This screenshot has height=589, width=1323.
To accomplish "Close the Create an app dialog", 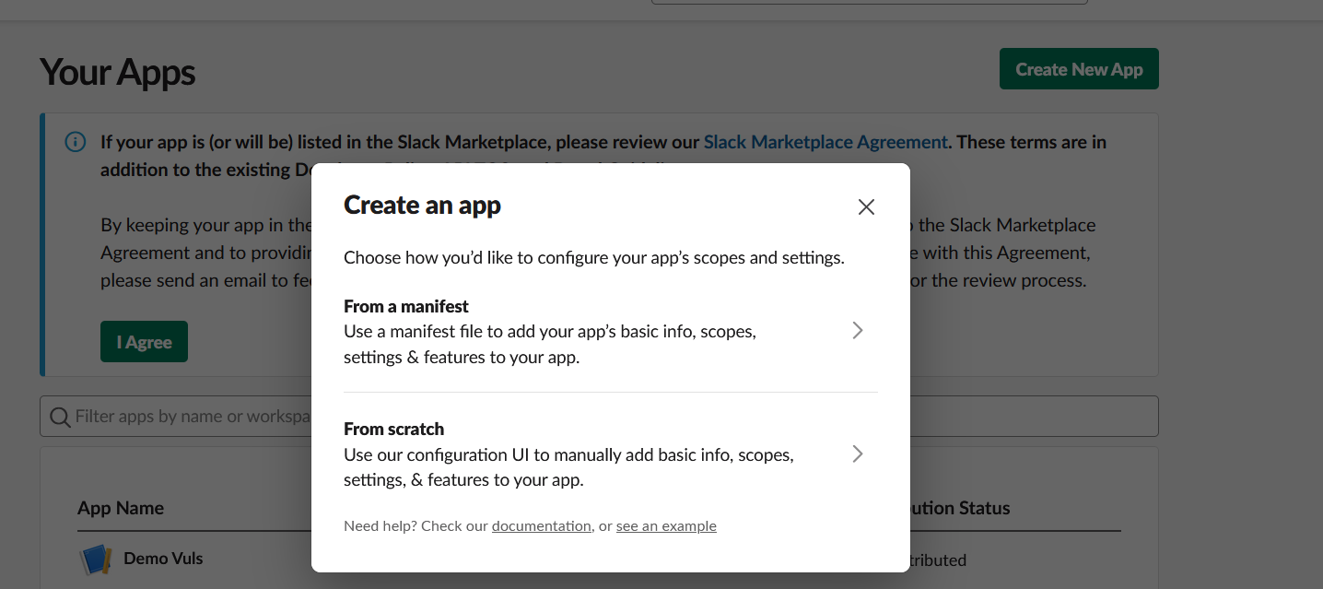I will pos(866,207).
